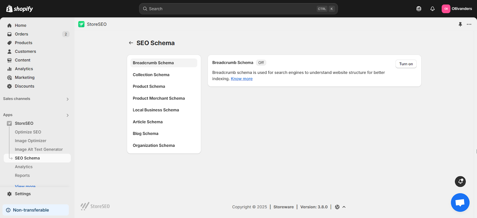Click the footer globe language icon
Image resolution: width=477 pixels, height=218 pixels.
click(x=337, y=207)
